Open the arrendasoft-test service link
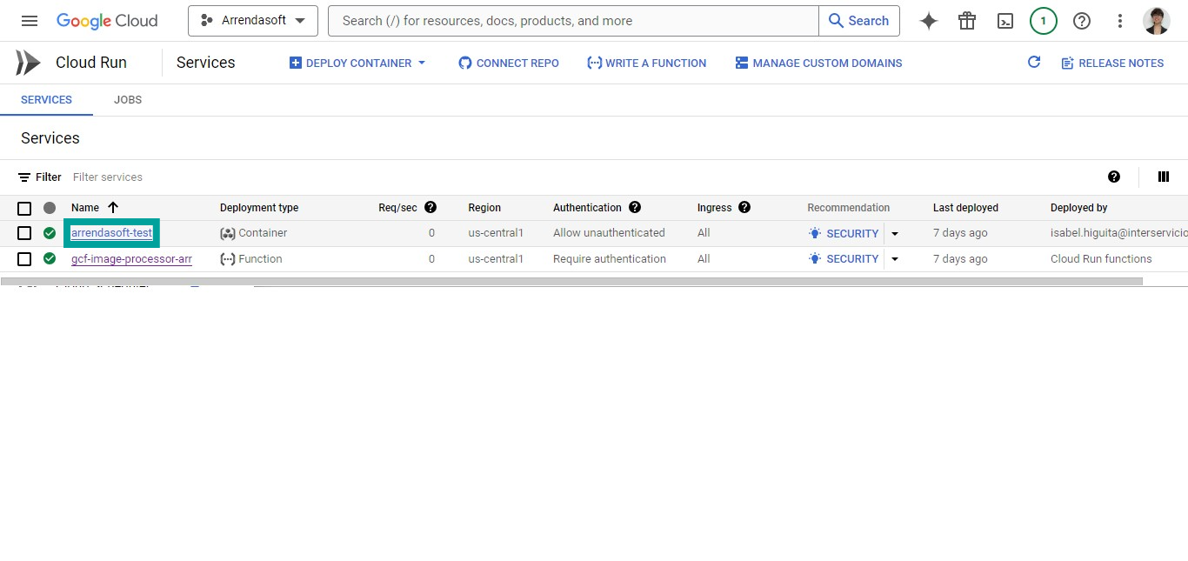 pos(111,233)
